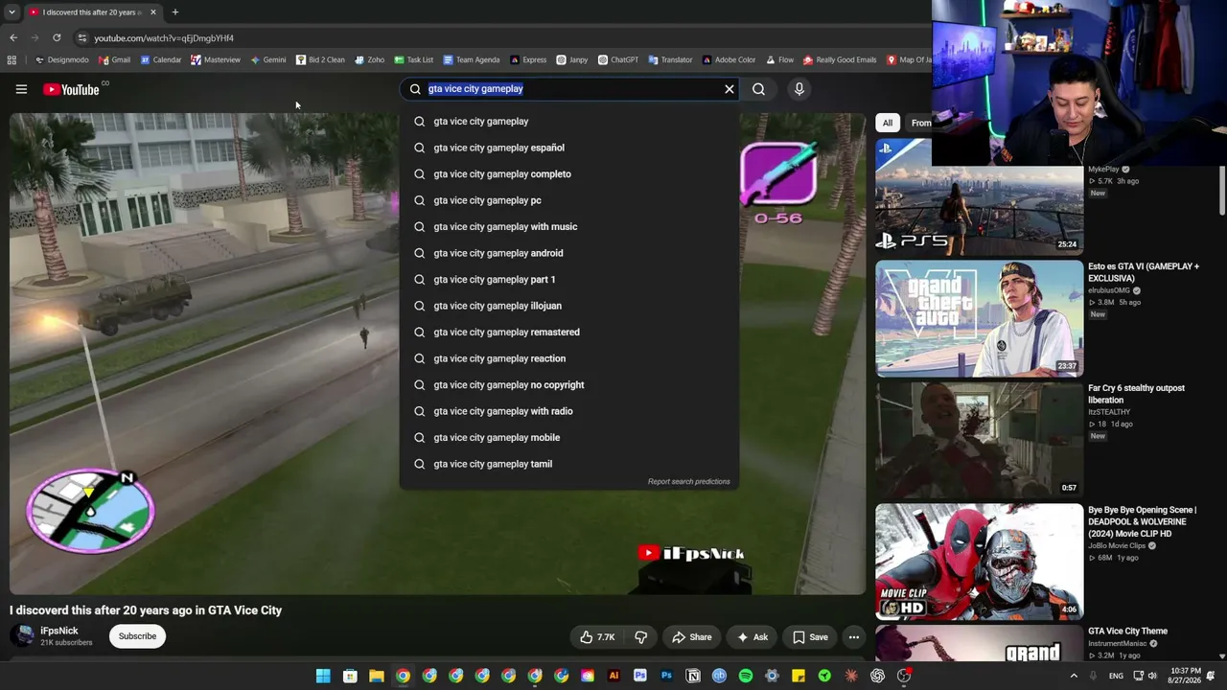1227x690 pixels.
Task: Pick suggestion "gta vice city gameplay with radio"
Action: click(569, 411)
